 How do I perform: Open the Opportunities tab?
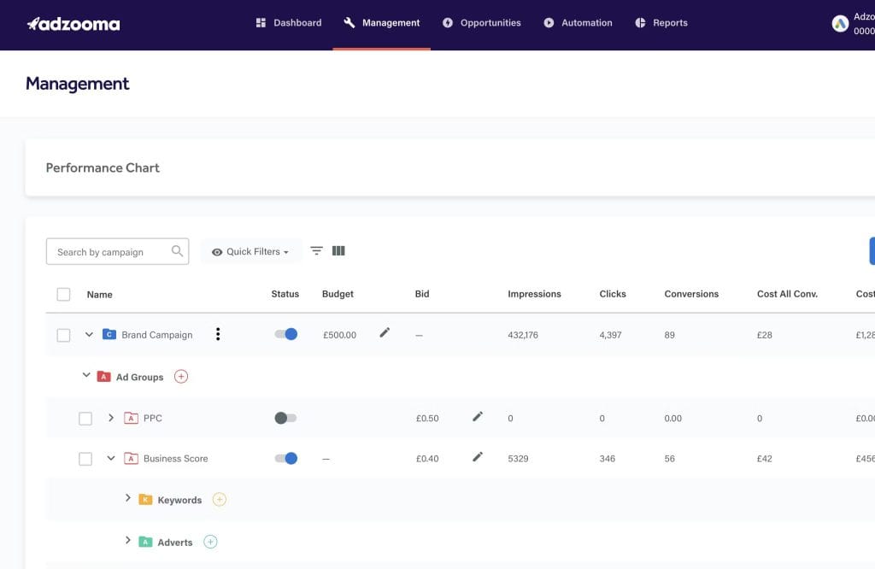[x=482, y=23]
